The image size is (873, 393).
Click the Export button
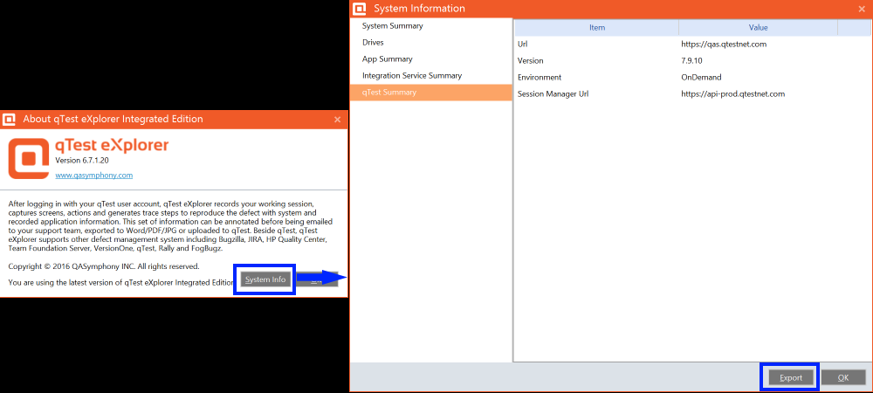[x=791, y=377]
